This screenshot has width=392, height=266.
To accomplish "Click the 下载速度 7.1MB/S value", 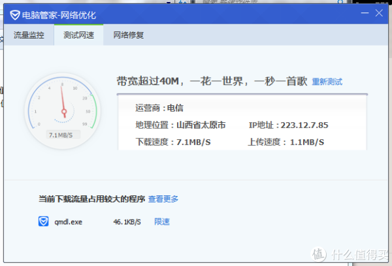I will coord(193,142).
